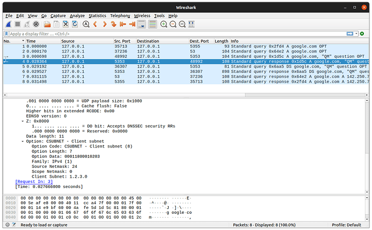Image resolution: width=372 pixels, height=230 pixels.
Task: Open a capture file folder icon
Action: point(47,24)
